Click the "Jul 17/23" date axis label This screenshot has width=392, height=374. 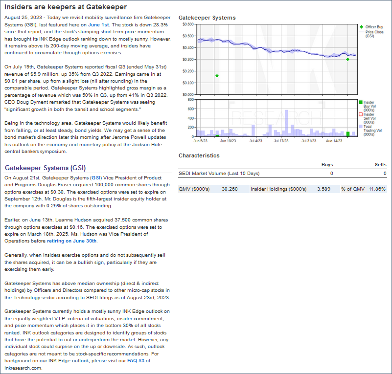tap(281, 141)
